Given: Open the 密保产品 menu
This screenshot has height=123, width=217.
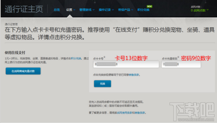Looking at the screenshot, I should tap(124, 10).
